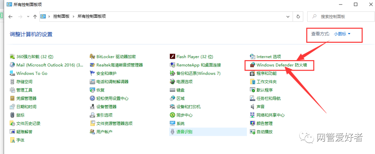The width and height of the screenshot is (375, 154).
Task: Open the 系统 link
Action: pyautogui.click(x=181, y=124)
